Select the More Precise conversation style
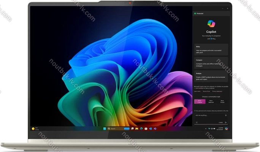This screenshot has height=152, width=260. coord(222,101)
